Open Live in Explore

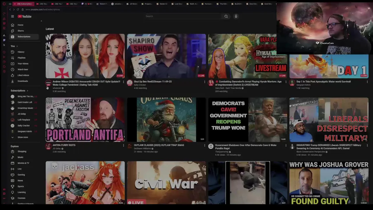tap(24, 169)
